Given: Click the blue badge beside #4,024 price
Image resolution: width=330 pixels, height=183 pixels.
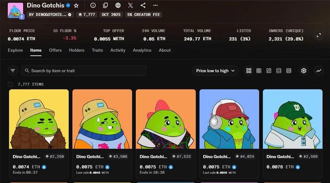Looking at the screenshot, I should point(234,167).
